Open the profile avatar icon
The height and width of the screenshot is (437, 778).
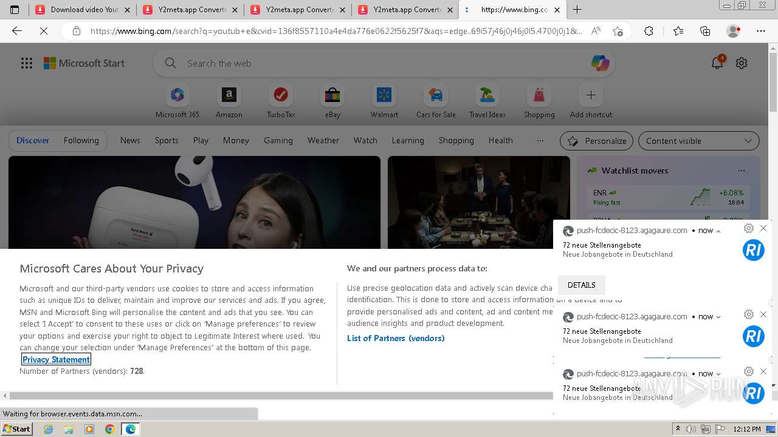(x=734, y=31)
